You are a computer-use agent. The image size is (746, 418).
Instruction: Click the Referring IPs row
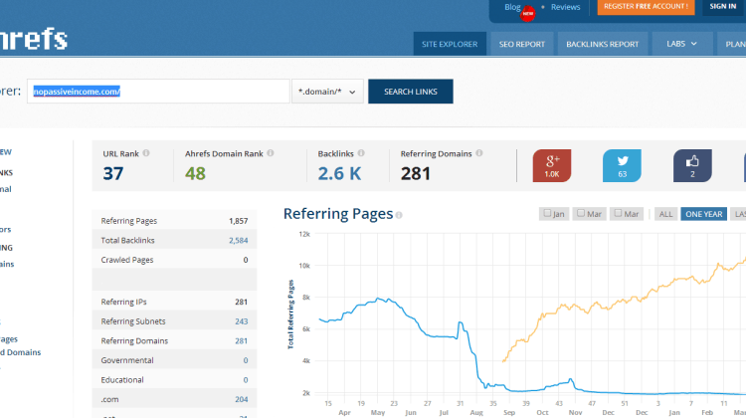pyautogui.click(x=174, y=302)
